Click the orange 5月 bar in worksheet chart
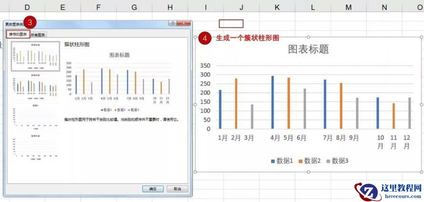Image resolution: width=424 pixels, height=202 pixels. (289, 103)
